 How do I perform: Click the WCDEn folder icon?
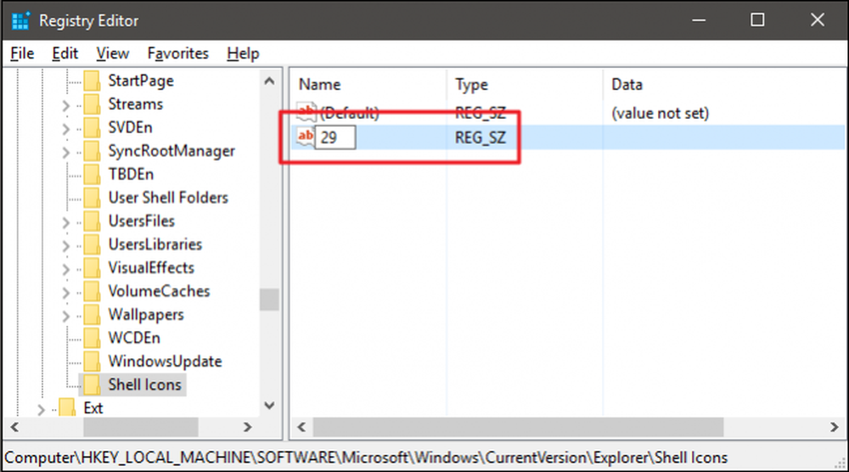pos(92,338)
